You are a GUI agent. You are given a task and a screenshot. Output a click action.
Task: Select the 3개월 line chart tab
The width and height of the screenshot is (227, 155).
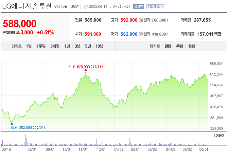[x=55, y=46]
